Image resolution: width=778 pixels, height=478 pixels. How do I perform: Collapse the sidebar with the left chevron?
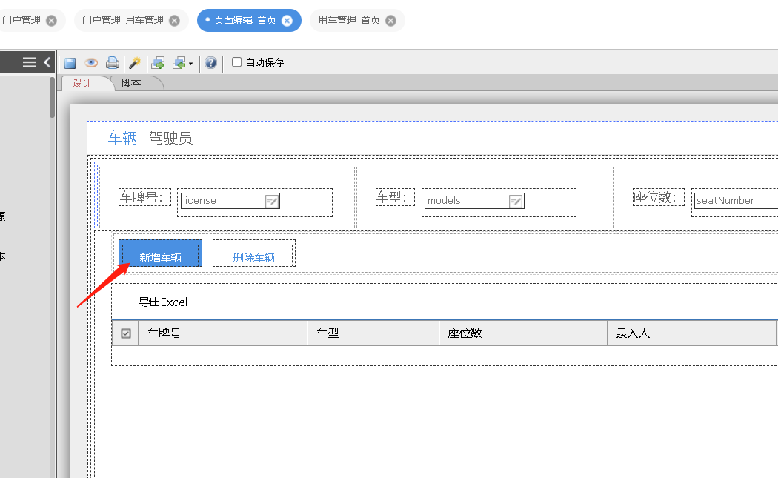tap(47, 62)
